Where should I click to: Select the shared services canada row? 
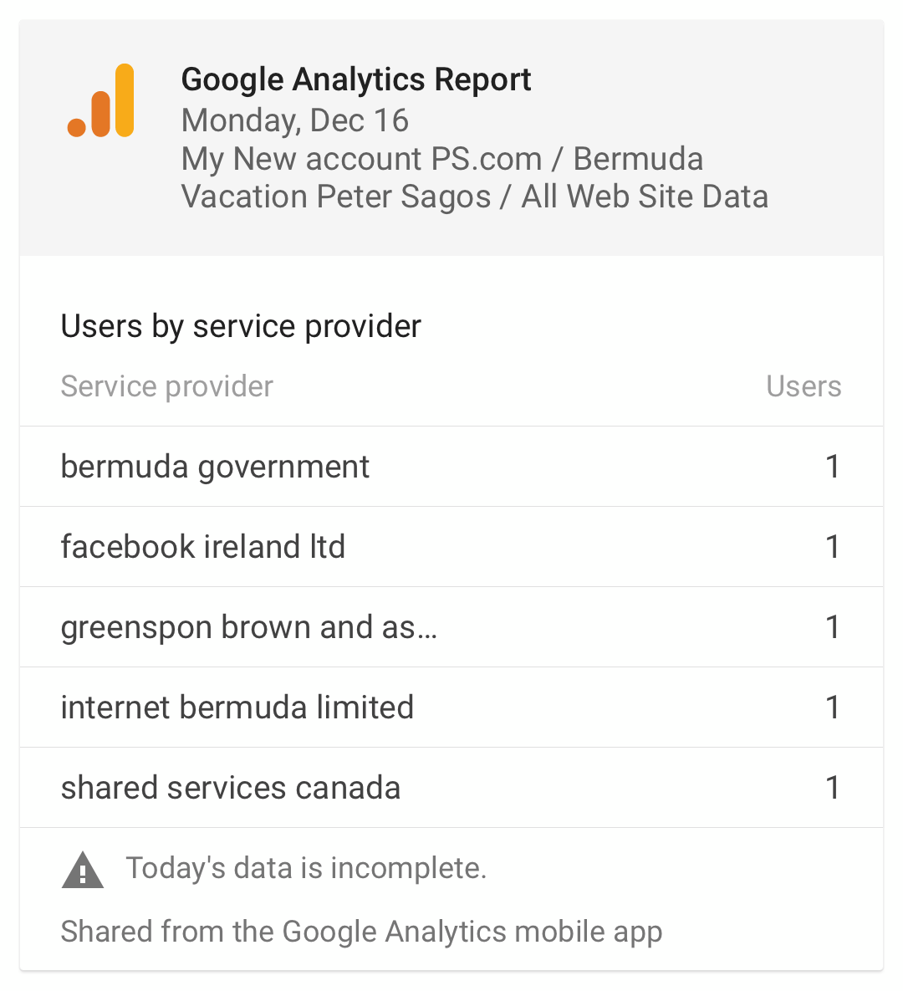pos(451,788)
